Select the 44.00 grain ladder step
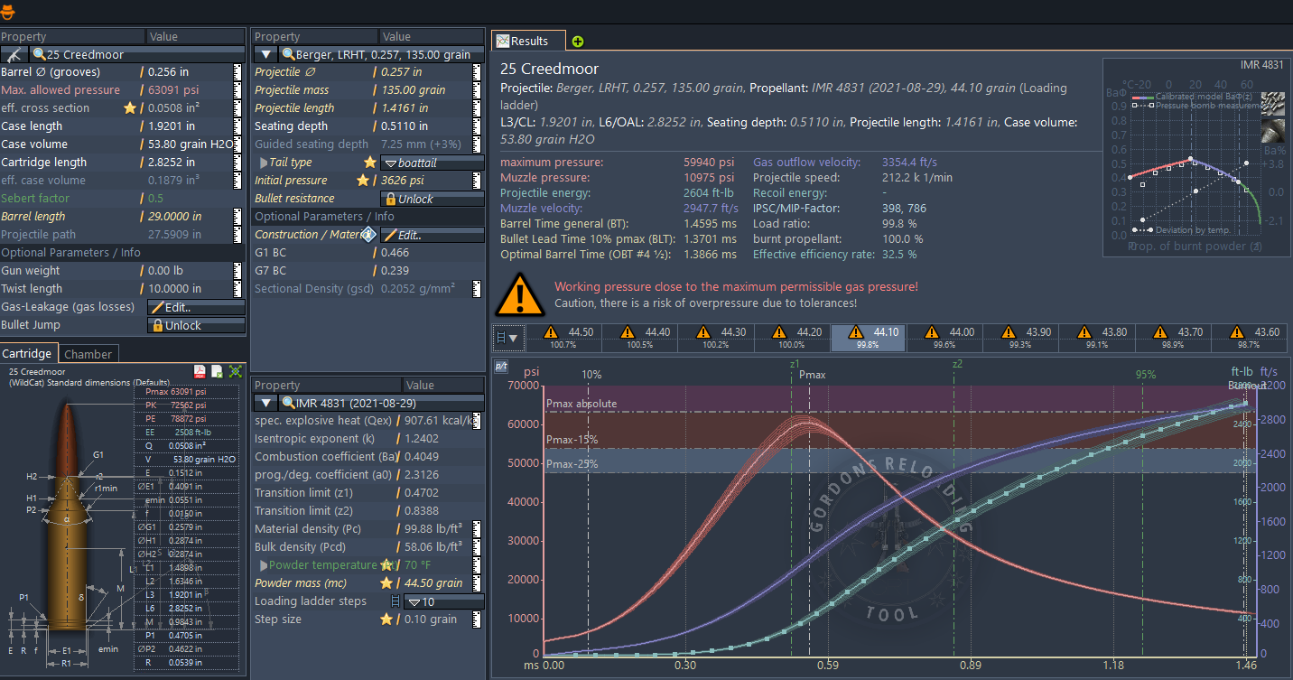 [x=944, y=338]
